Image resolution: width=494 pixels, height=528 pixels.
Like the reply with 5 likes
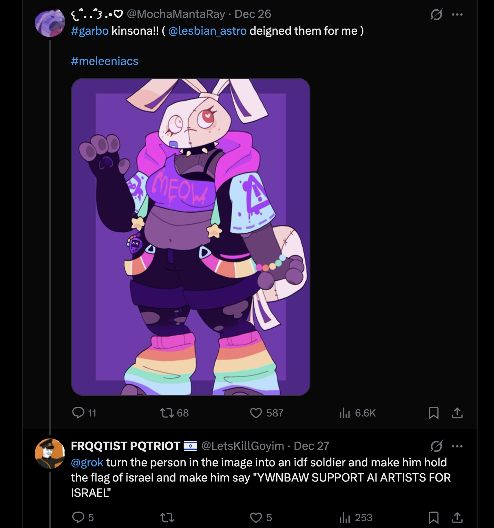[256, 517]
